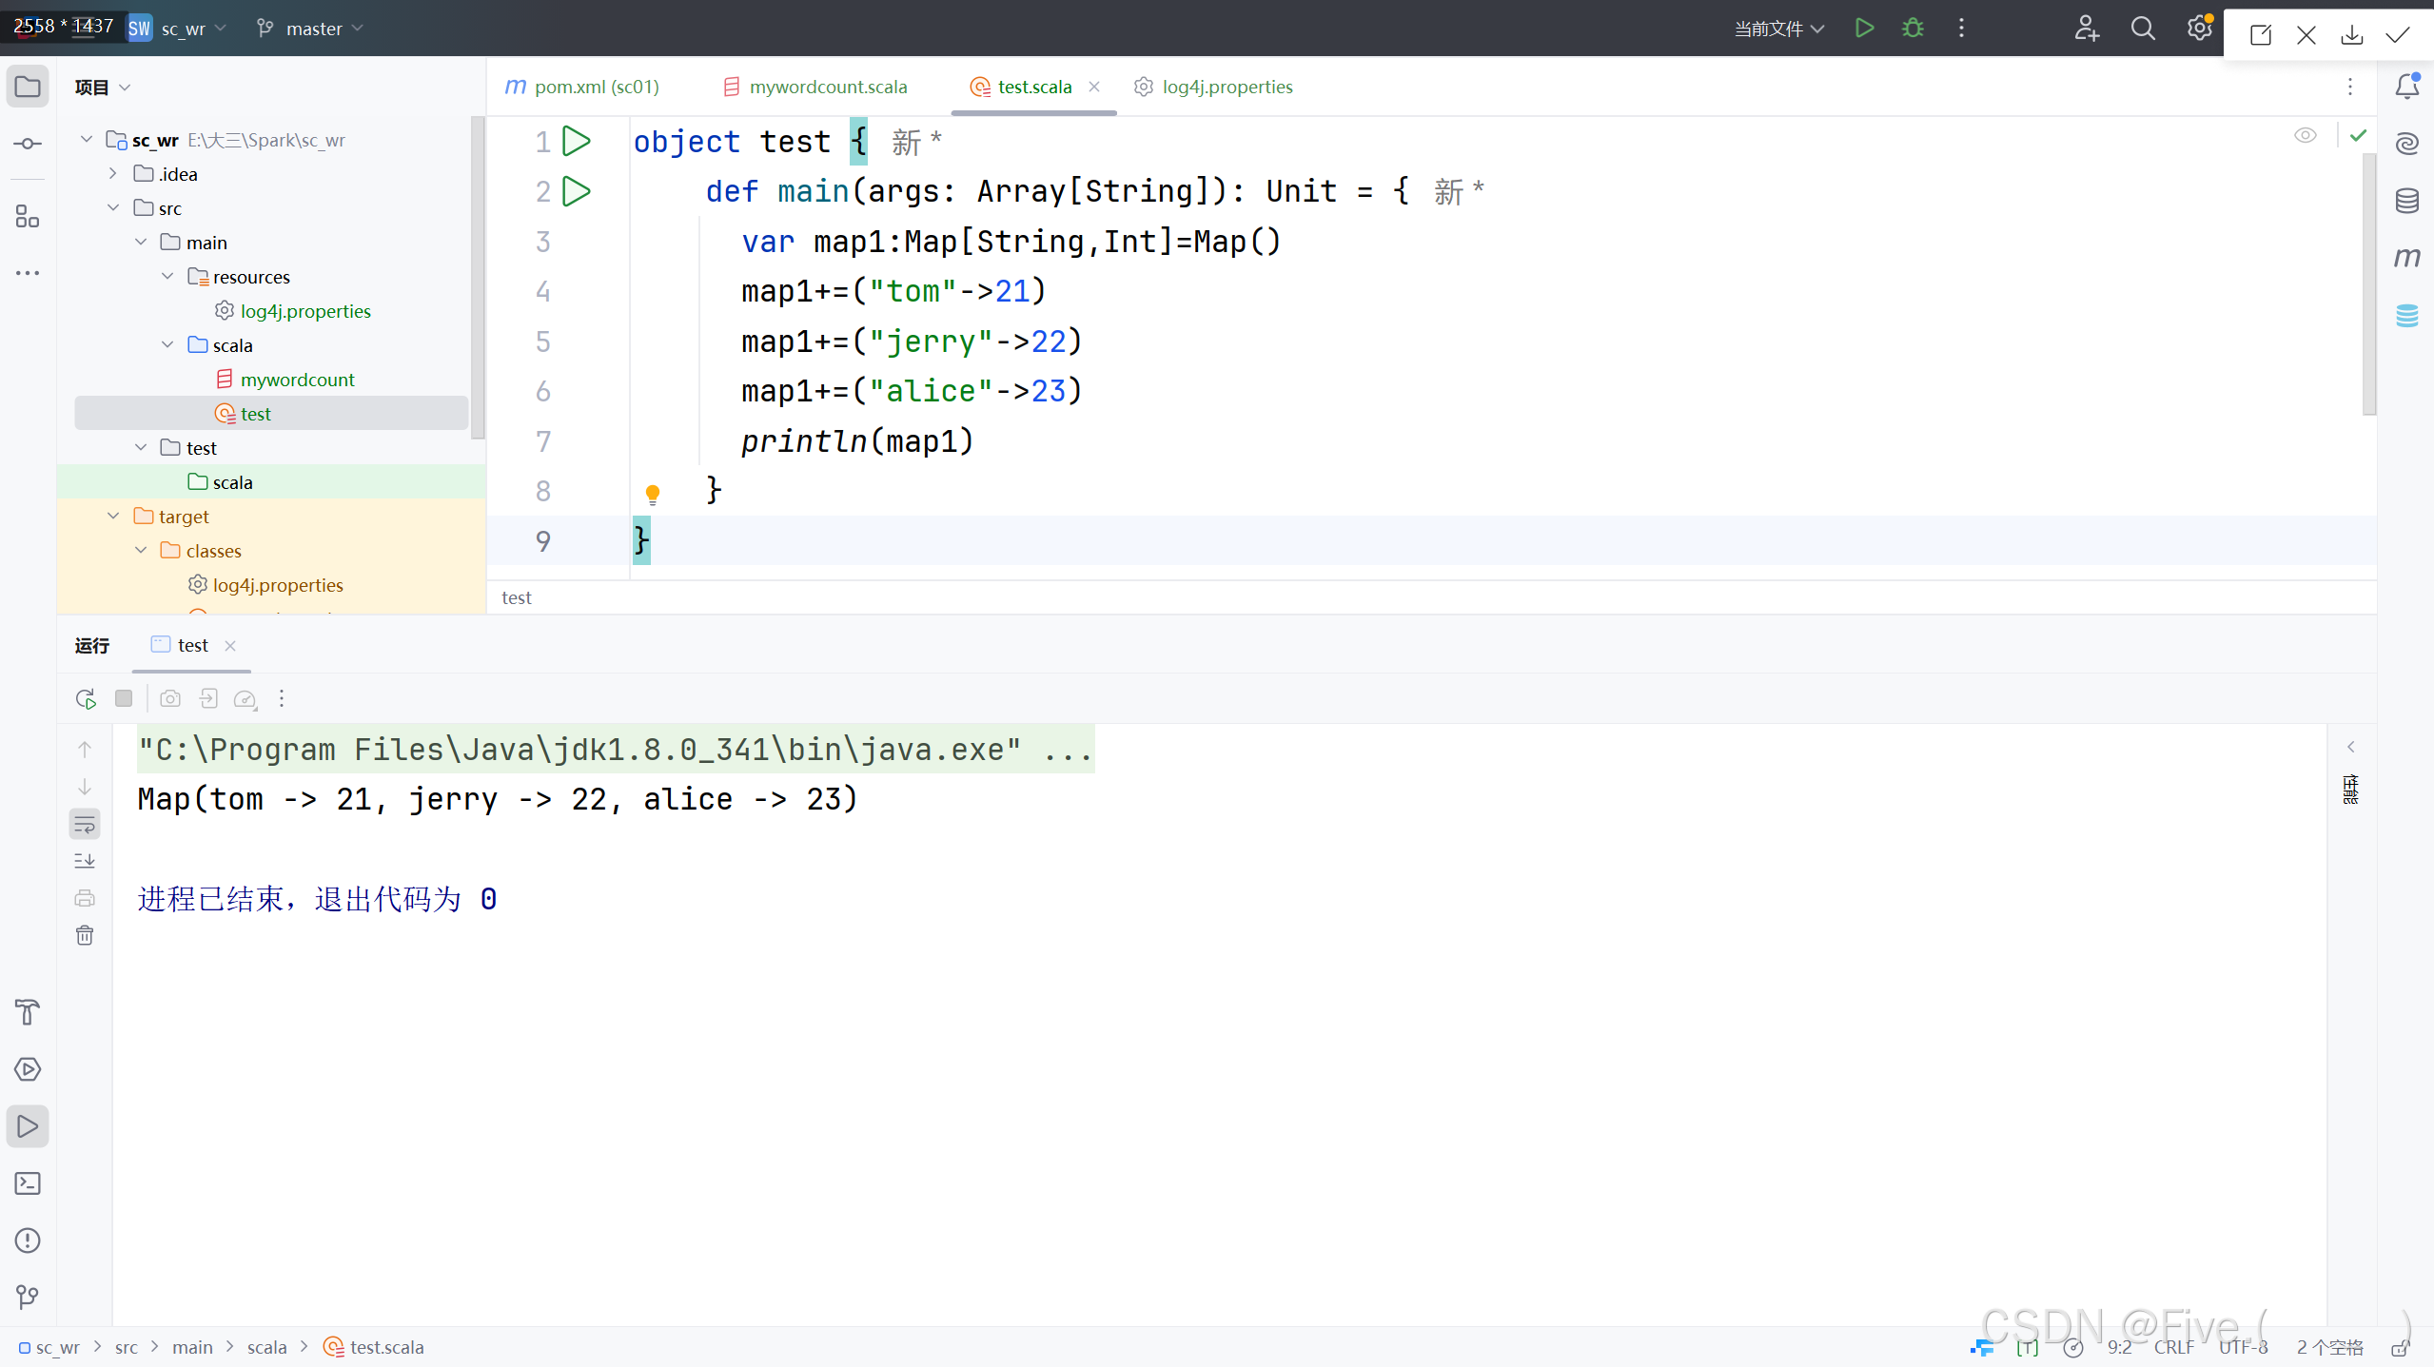Open the Database tool window icon
2434x1367 pixels.
point(2406,201)
